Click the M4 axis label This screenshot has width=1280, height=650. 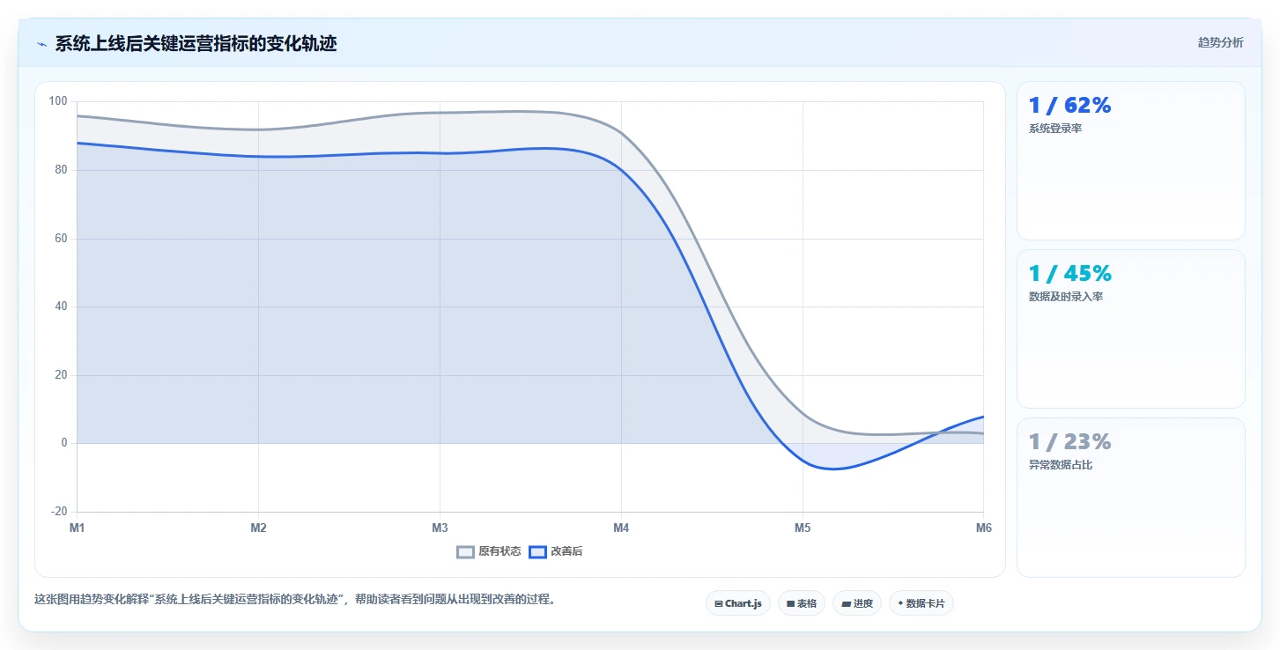tap(621, 528)
